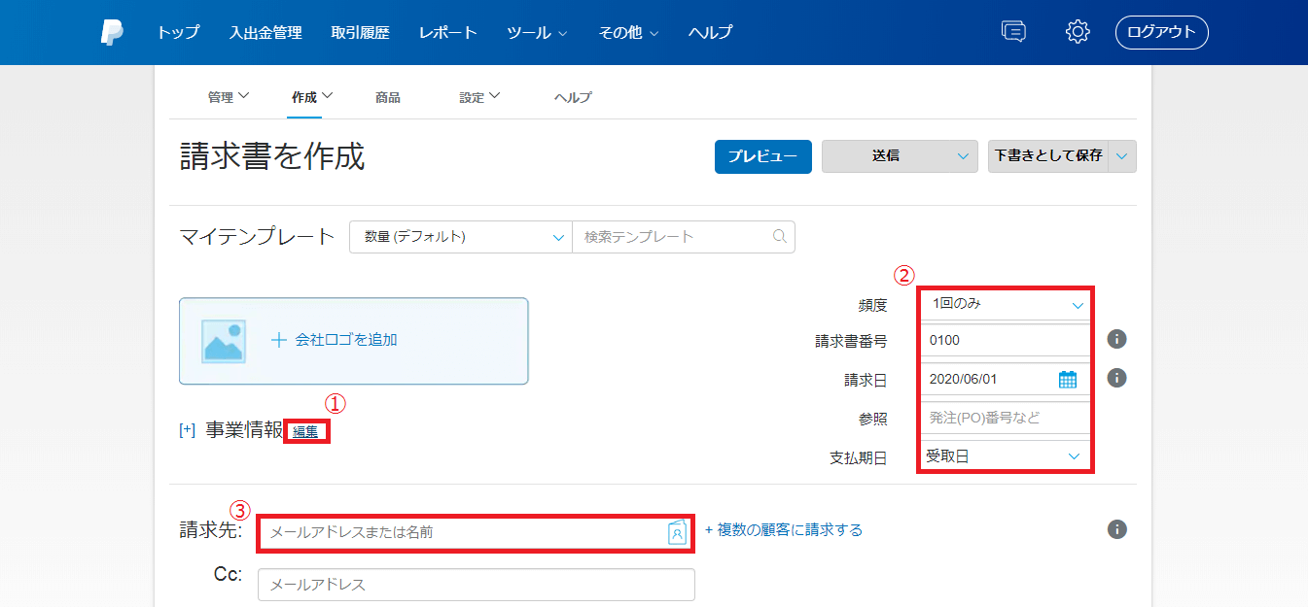The image size is (1308, 607).
Task: Click the PayPal logo icon
Action: (x=112, y=32)
